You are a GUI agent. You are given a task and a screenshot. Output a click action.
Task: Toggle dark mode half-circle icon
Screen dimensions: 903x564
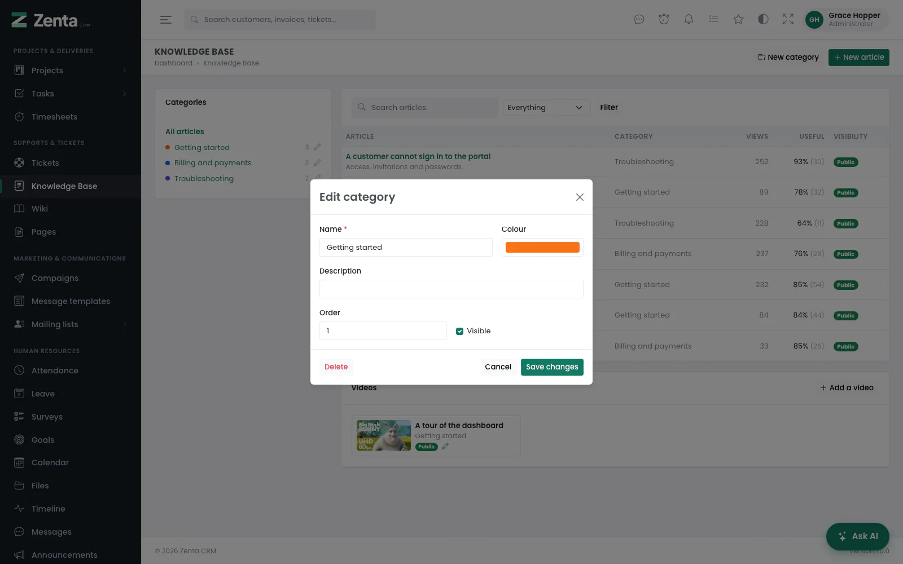tap(763, 20)
